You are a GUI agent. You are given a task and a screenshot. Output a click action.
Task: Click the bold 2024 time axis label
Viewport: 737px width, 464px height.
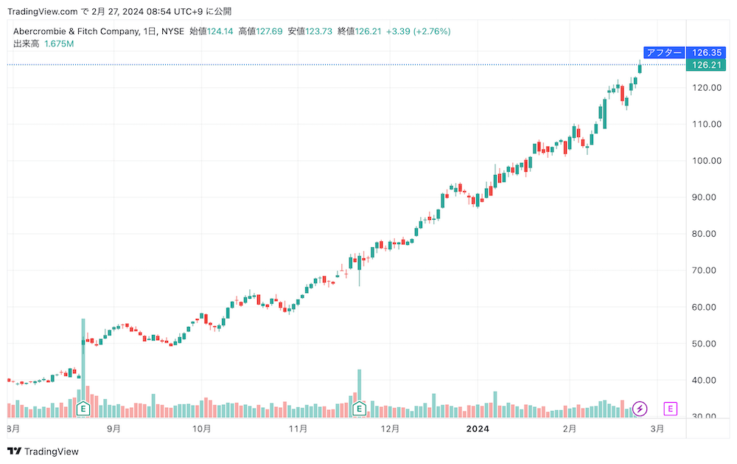(478, 429)
